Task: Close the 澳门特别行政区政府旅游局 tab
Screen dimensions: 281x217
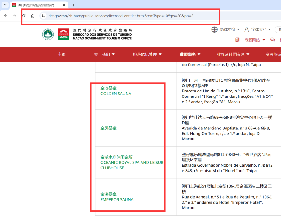Action: pyautogui.click(x=64, y=5)
